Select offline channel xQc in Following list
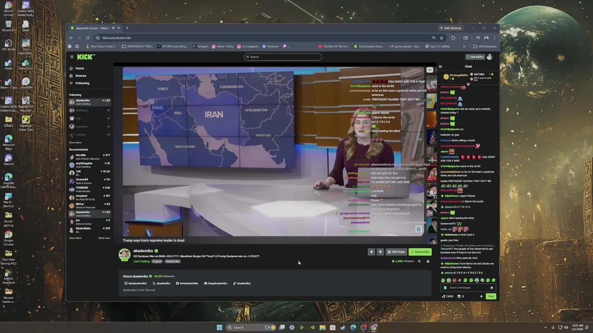 [x=89, y=118]
